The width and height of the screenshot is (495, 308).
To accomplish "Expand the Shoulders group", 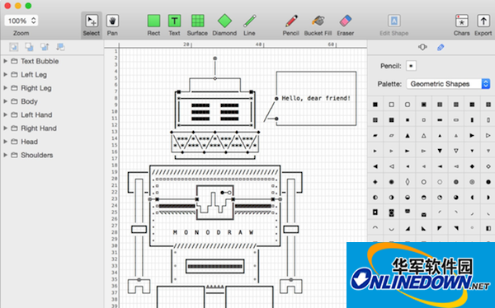I will tap(6, 155).
